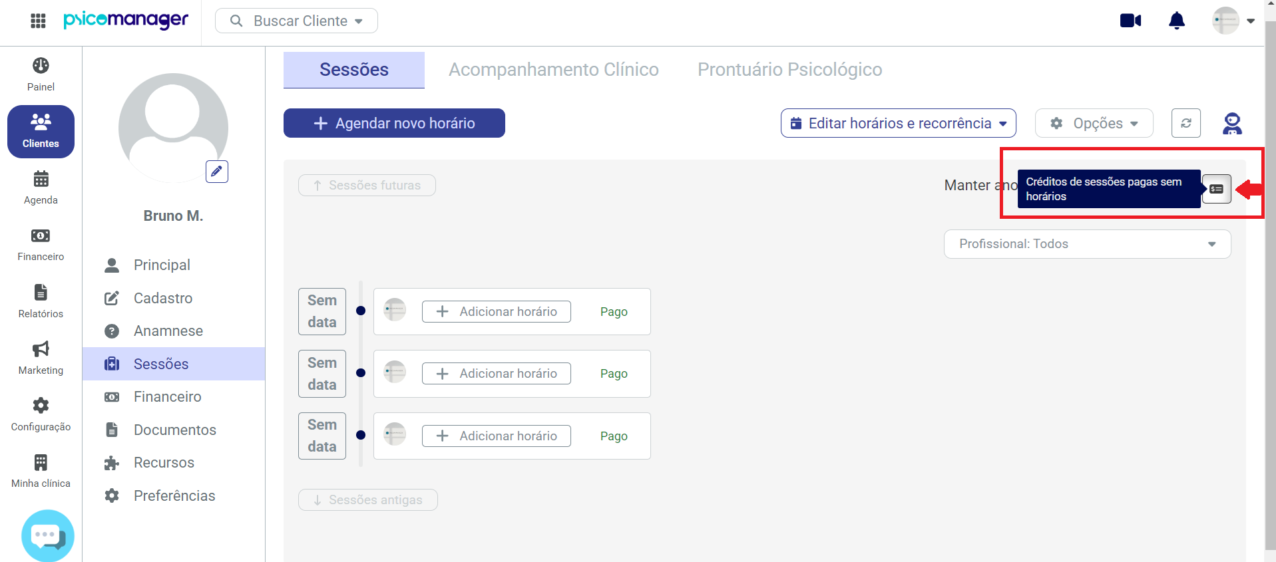Open Profissional: Todos combo box

tap(1087, 244)
